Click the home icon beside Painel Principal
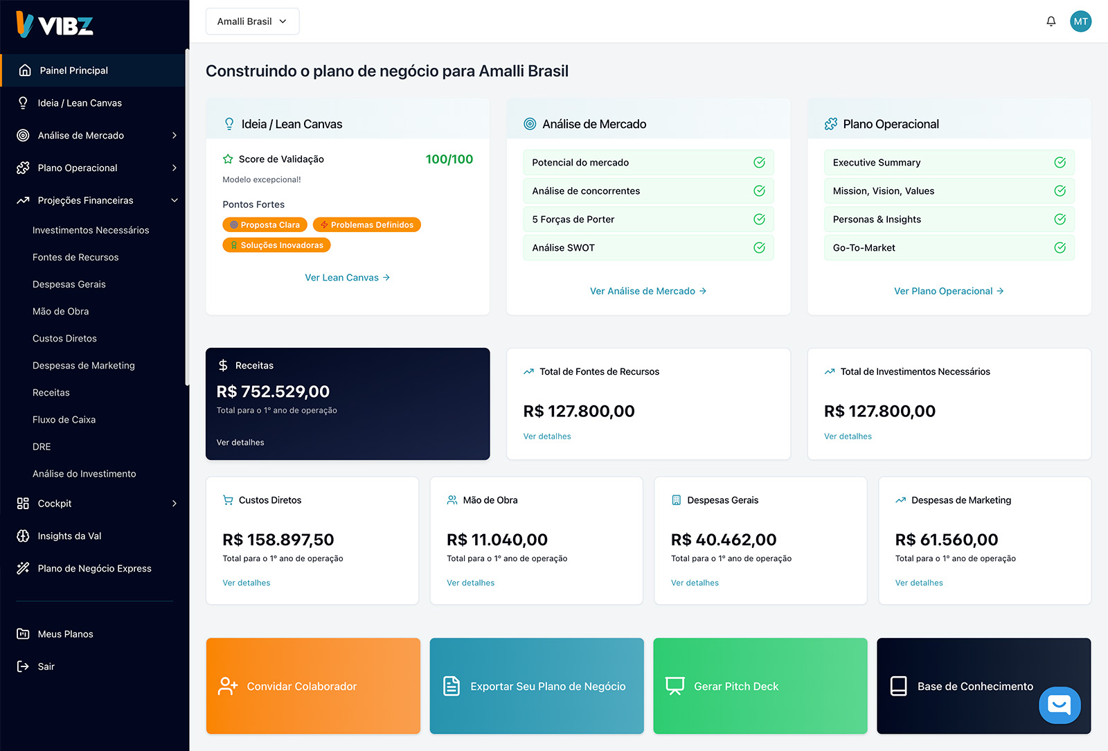Screen dimensions: 1108x751 25,70
